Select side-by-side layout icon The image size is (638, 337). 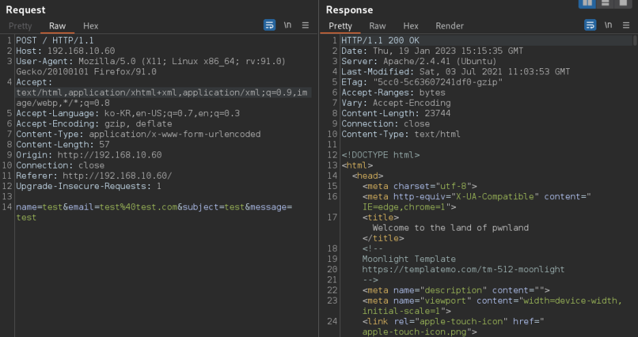click(587, 3)
